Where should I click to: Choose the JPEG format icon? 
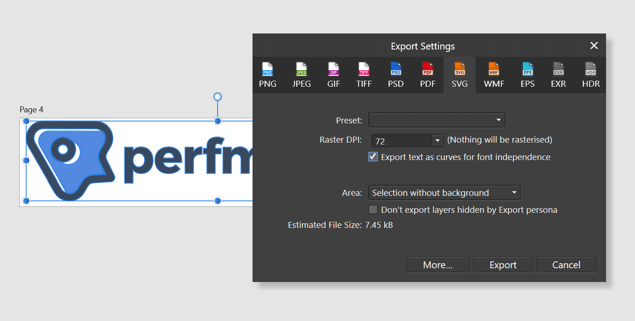(x=301, y=75)
